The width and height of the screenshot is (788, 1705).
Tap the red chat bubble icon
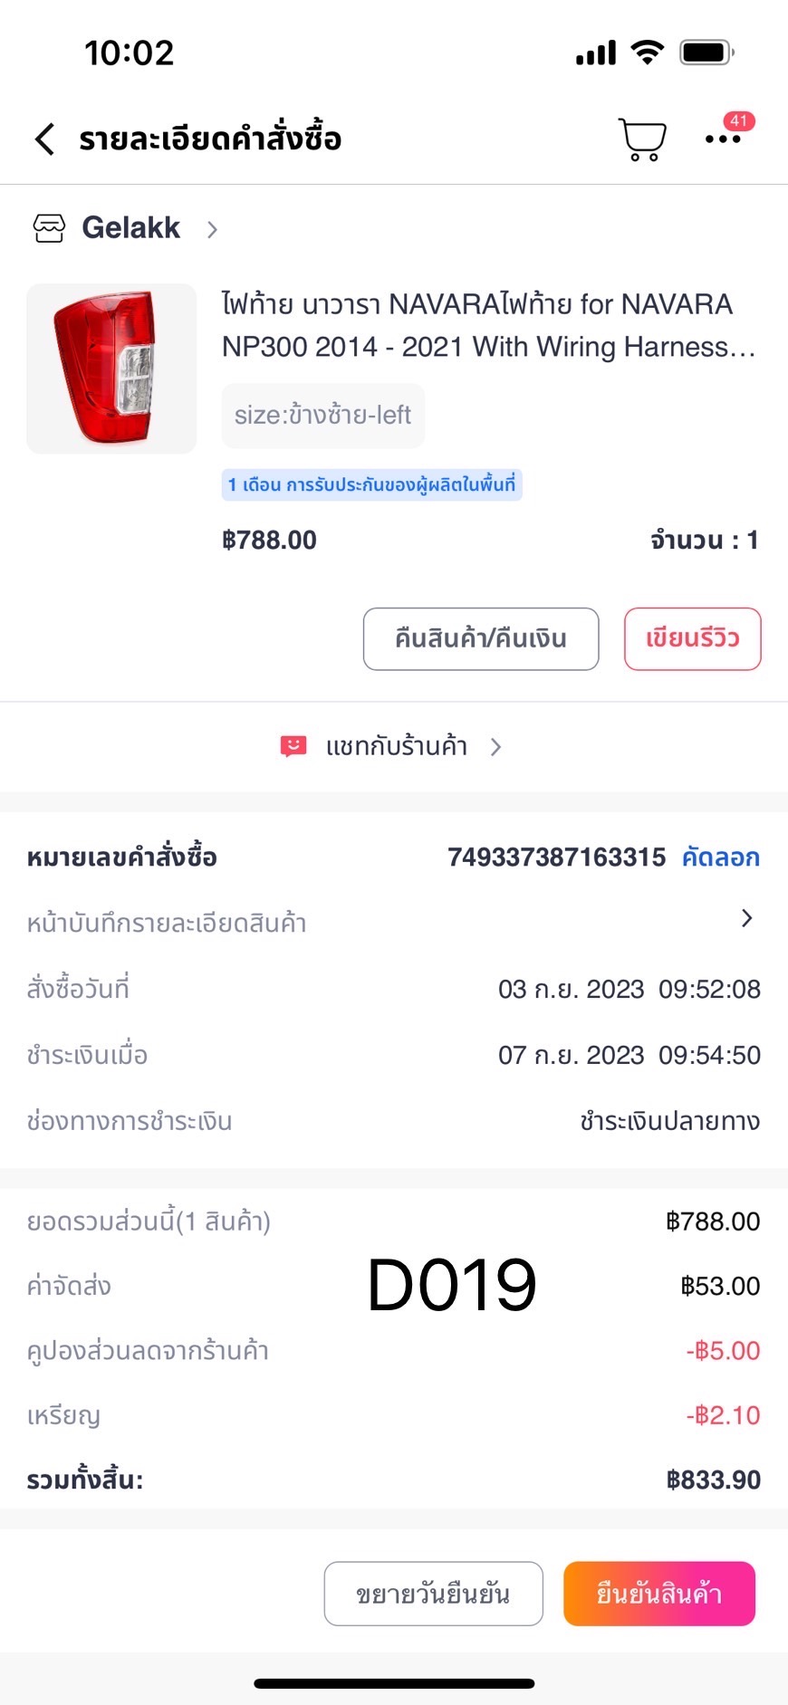pos(293,746)
